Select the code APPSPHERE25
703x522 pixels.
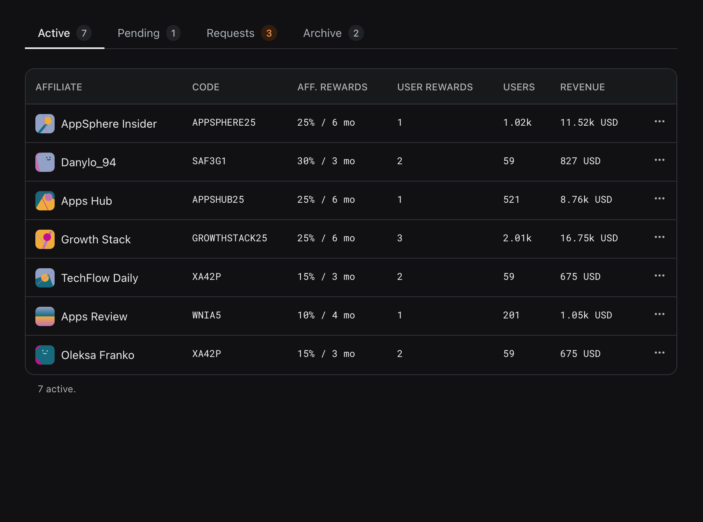click(224, 122)
